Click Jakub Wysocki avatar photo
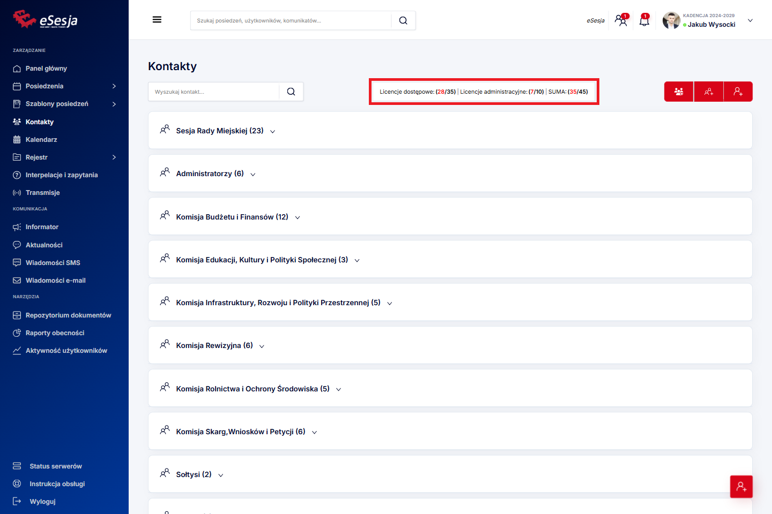 click(x=671, y=20)
